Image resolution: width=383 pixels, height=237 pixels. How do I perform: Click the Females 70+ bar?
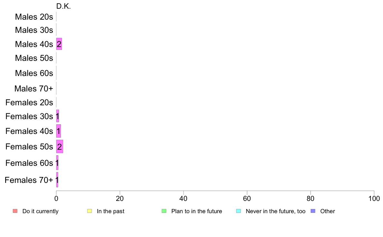tap(57, 180)
